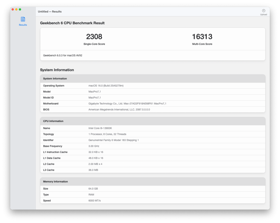Click the Identifier row label
280x223 pixels.
click(48, 140)
